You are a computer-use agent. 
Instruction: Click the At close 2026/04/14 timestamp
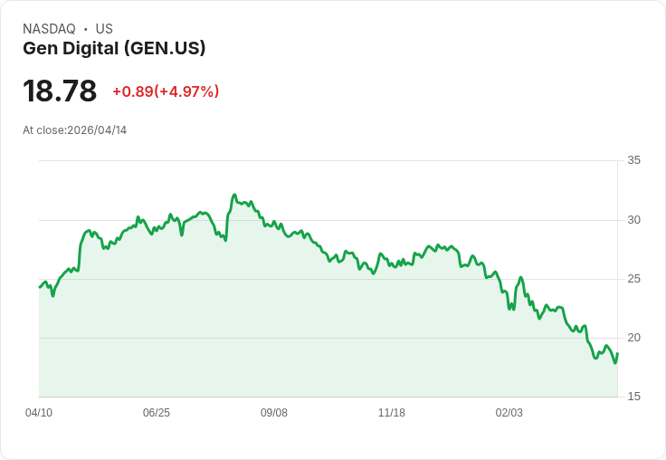(x=75, y=130)
